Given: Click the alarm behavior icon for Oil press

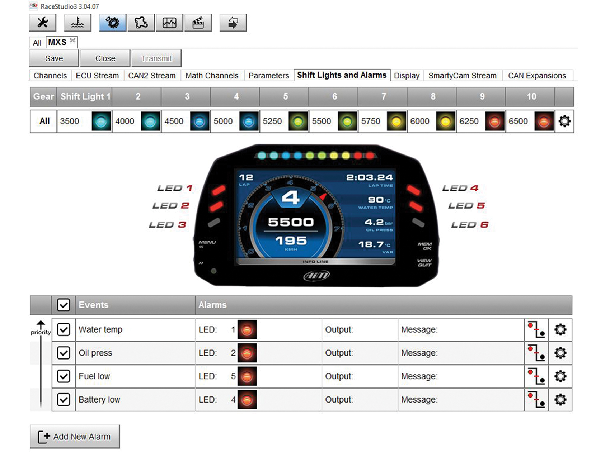Looking at the screenshot, I should point(536,353).
